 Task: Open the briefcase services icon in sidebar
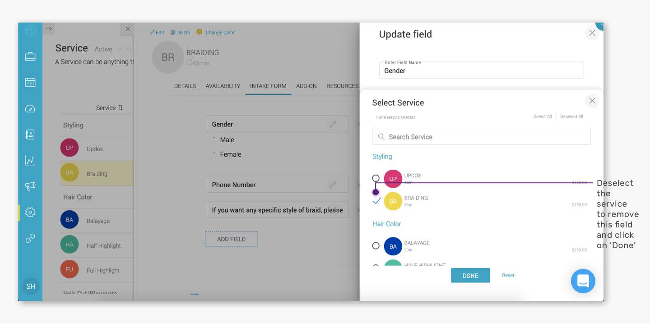coord(30,56)
